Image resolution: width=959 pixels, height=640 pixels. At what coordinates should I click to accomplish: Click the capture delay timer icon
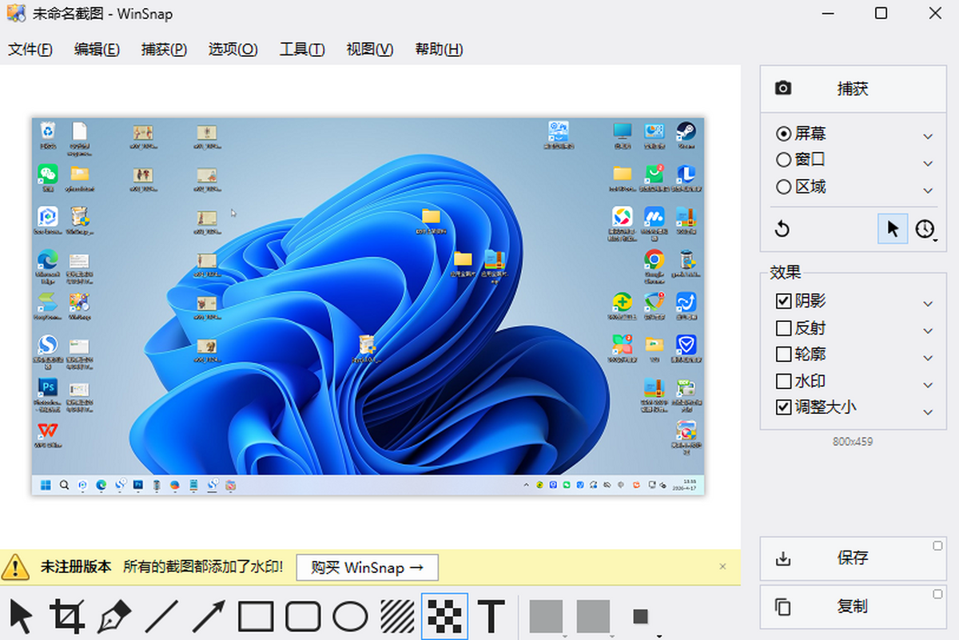click(925, 229)
